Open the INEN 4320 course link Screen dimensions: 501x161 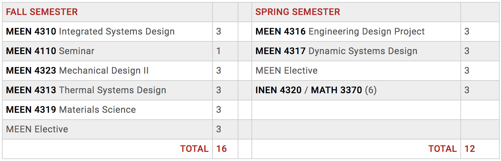278,90
